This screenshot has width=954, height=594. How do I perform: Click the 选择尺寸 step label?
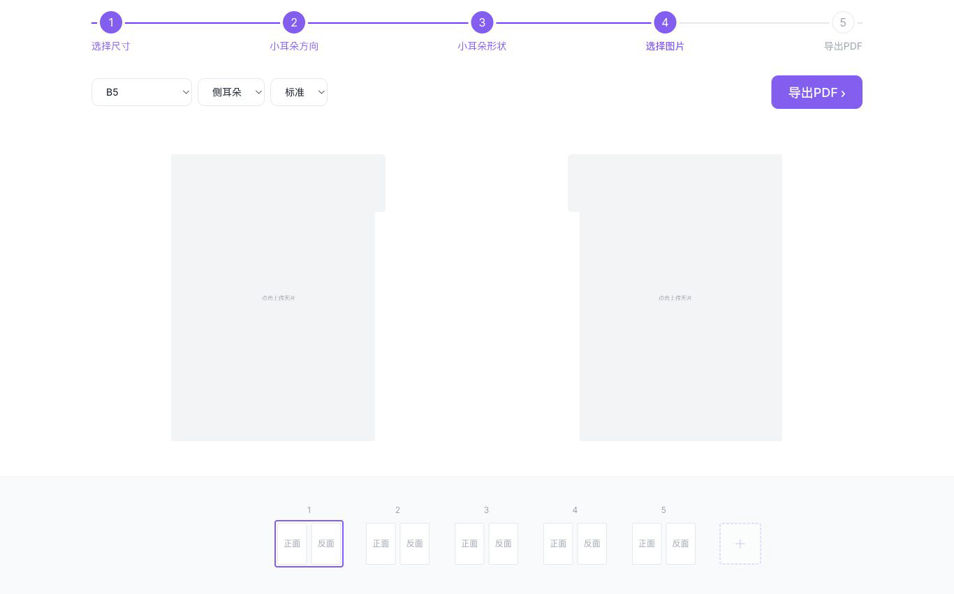111,46
